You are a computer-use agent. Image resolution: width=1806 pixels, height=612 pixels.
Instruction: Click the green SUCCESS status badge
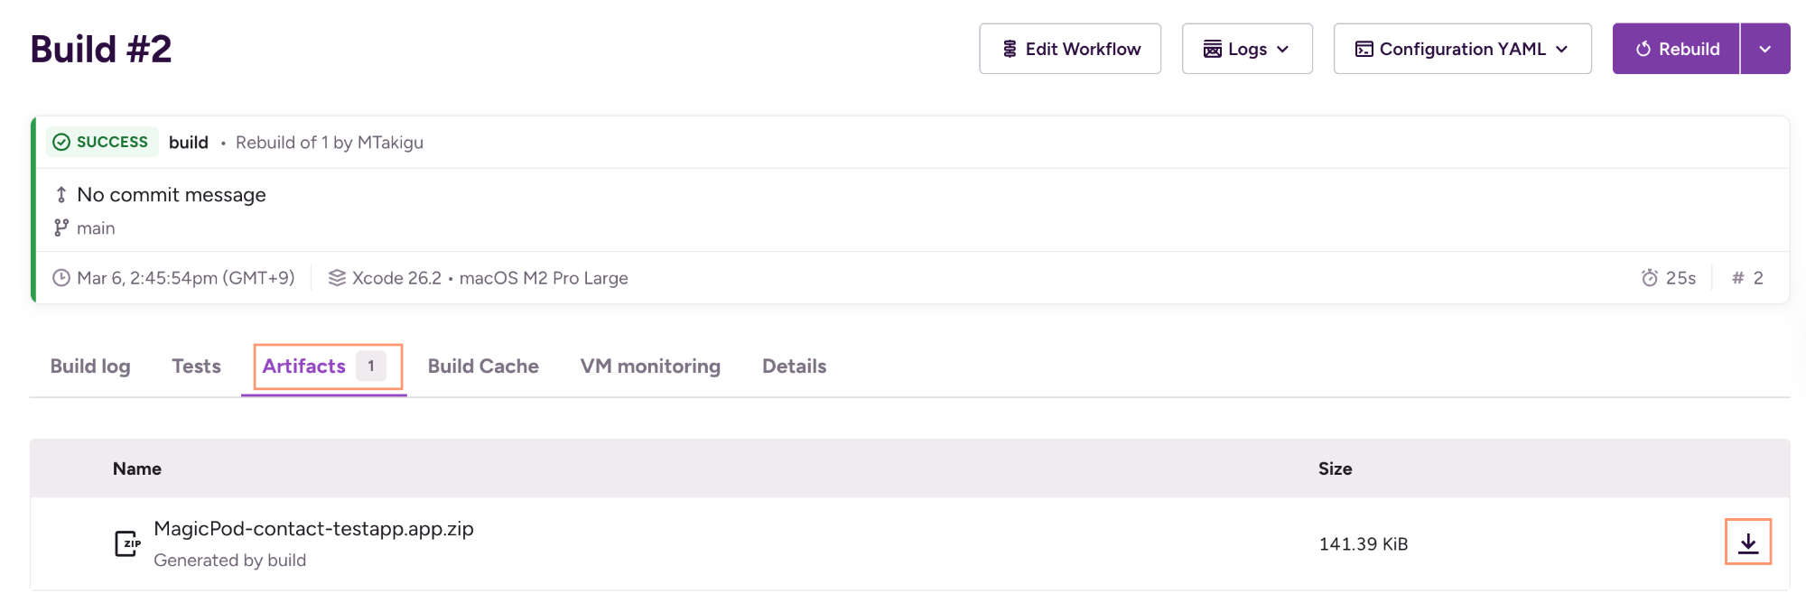101,143
